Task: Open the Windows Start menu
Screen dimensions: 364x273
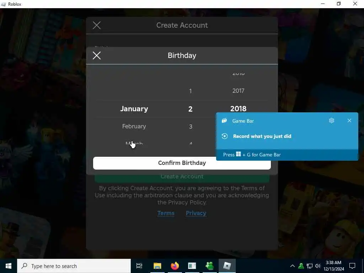Action: point(9,266)
